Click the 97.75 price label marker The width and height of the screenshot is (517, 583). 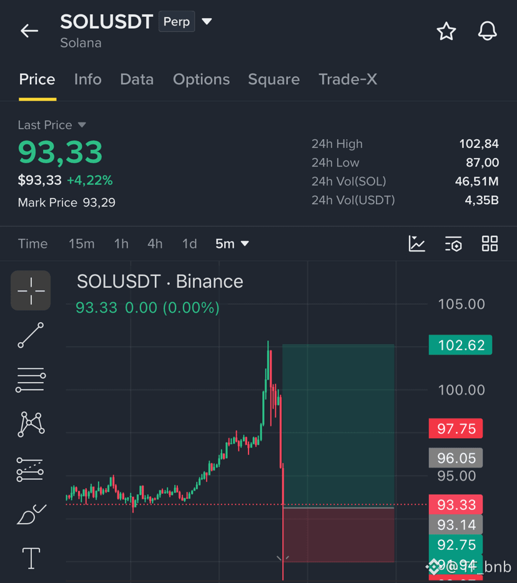[456, 428]
